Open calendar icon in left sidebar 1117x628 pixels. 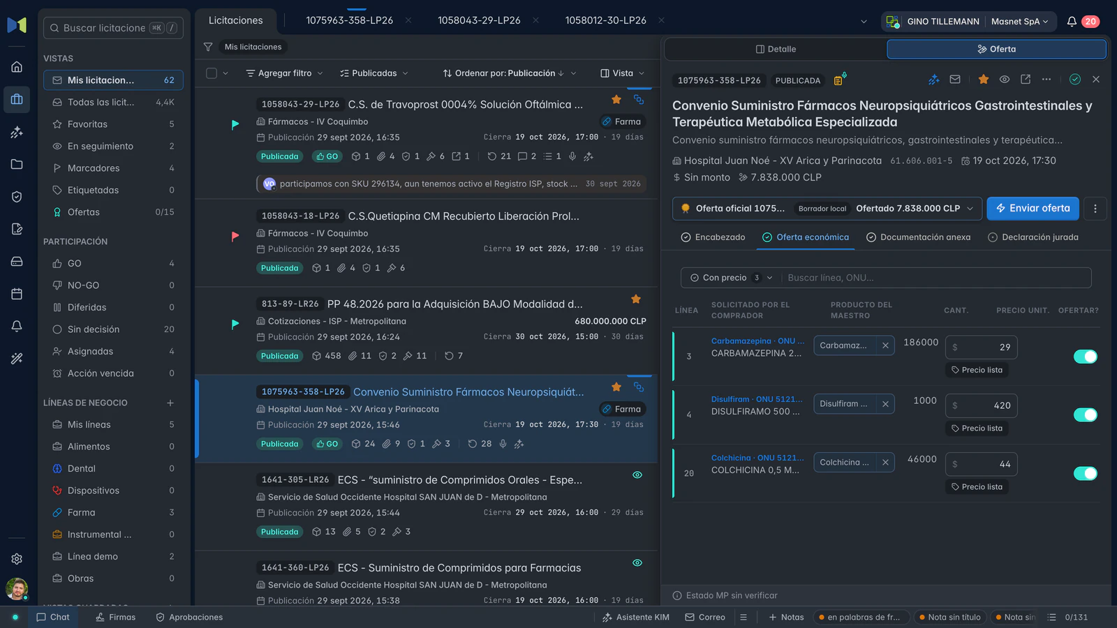click(x=17, y=294)
